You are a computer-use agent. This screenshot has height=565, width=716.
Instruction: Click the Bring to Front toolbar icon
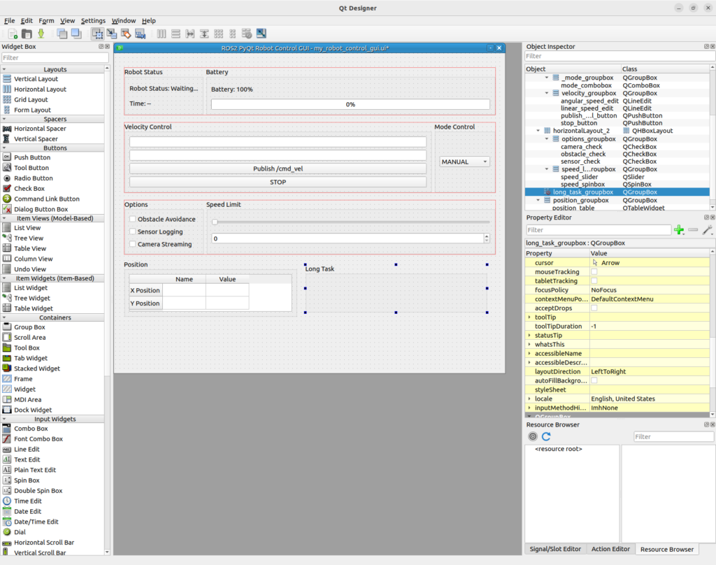point(76,34)
